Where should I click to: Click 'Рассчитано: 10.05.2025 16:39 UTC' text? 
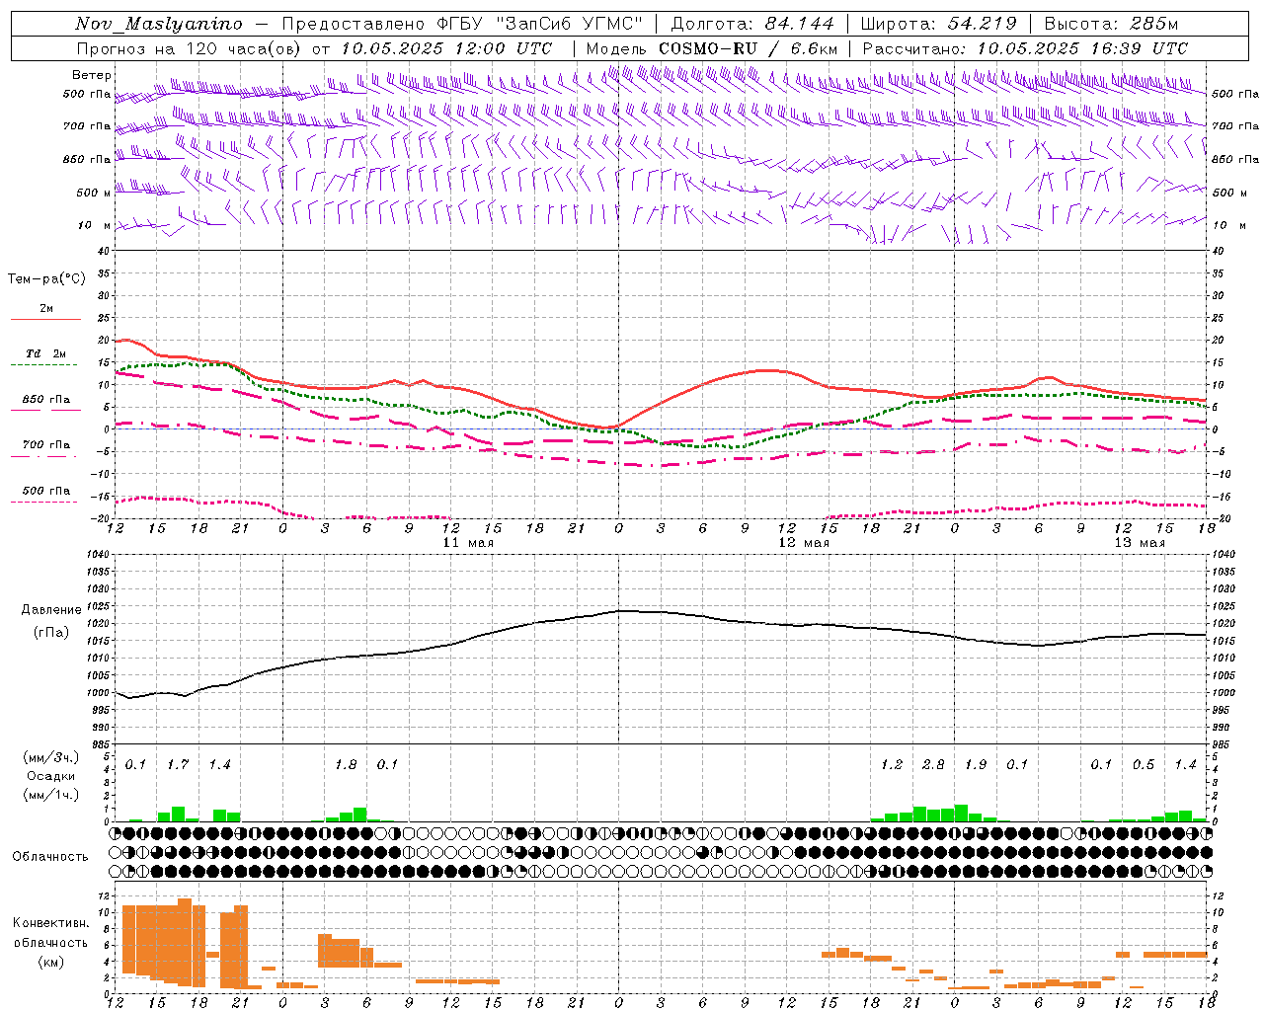1025,48
